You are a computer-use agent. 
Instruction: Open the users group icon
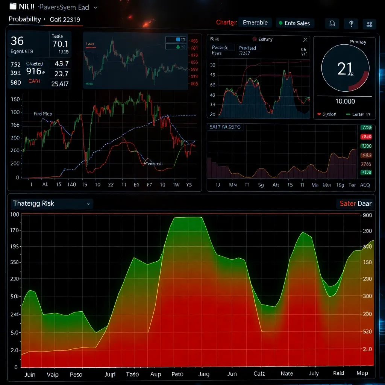[x=369, y=24]
